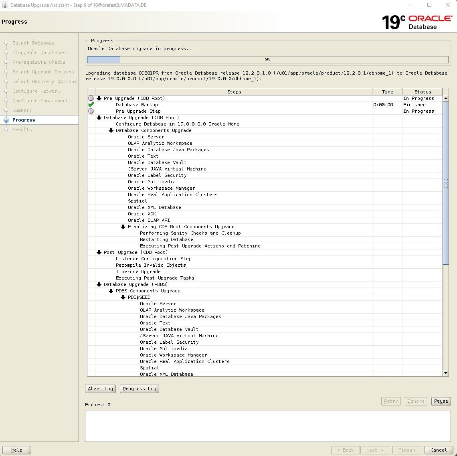Collapse the Database Upgrade (PDBS) arrow

99,285
